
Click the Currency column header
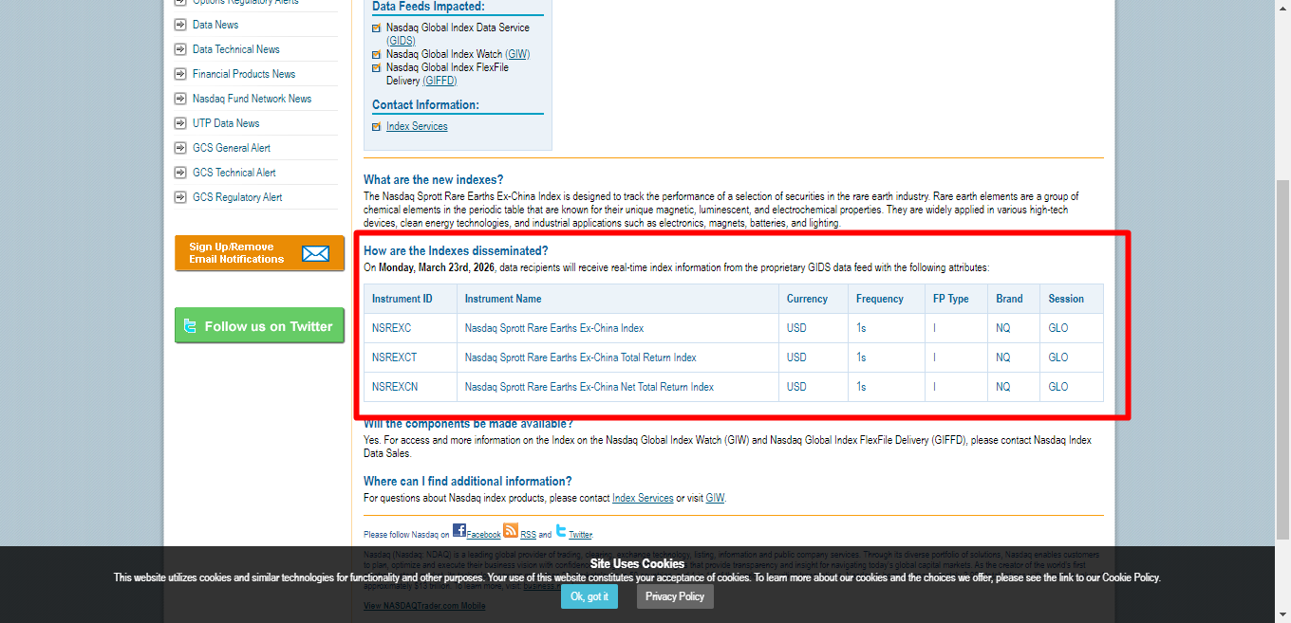coord(814,299)
